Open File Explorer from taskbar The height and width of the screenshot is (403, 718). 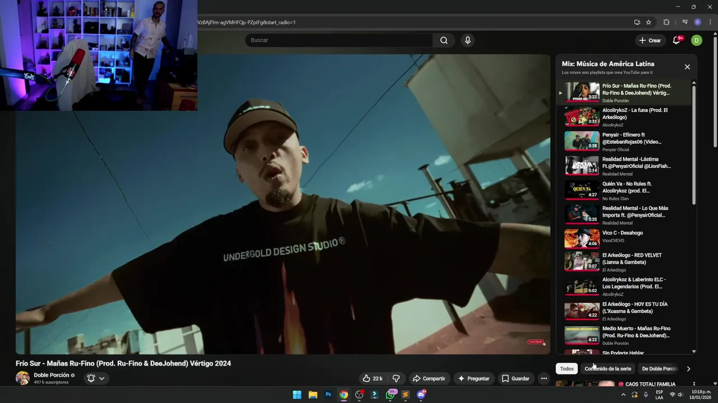click(313, 395)
